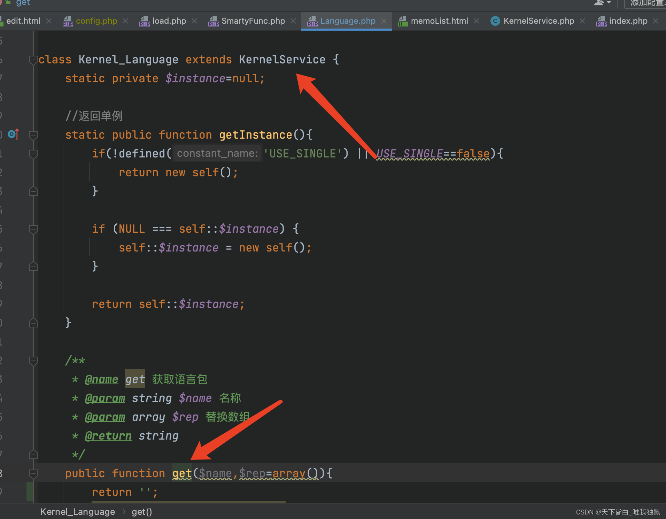
Task: Click the PHP file icon on Language.php tab
Action: 312,21
